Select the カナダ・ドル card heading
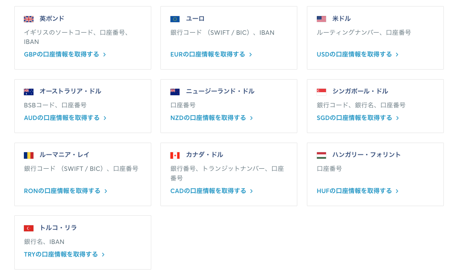 click(204, 155)
